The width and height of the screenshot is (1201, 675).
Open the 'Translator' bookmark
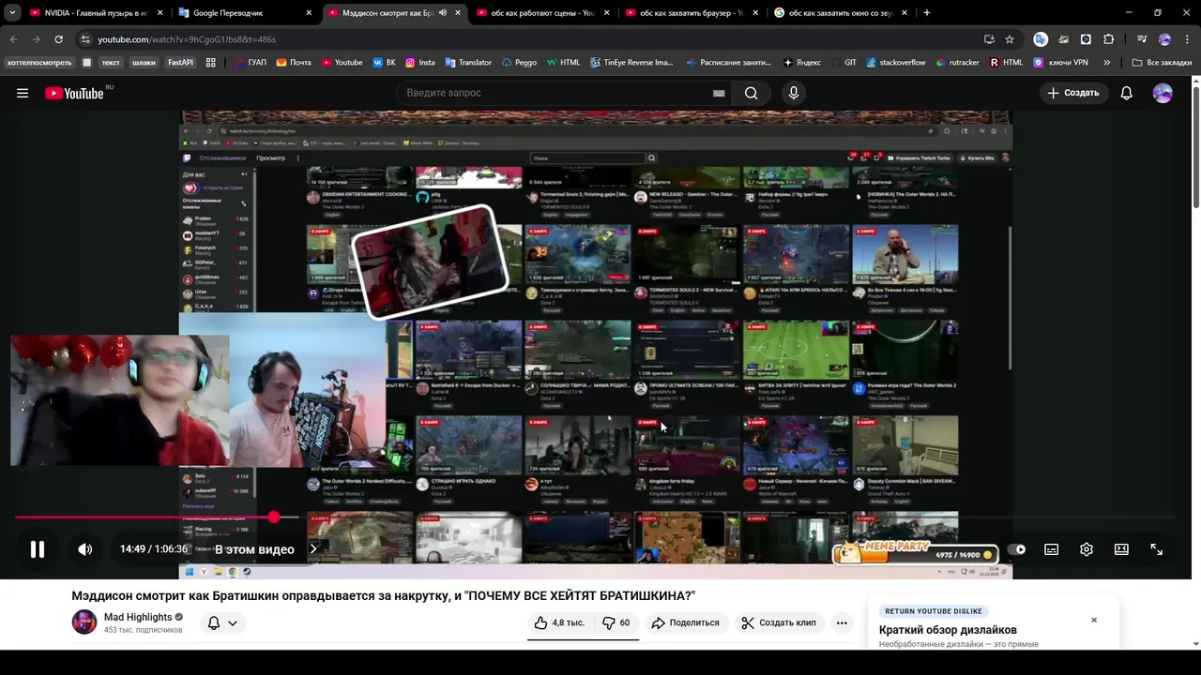click(x=468, y=63)
